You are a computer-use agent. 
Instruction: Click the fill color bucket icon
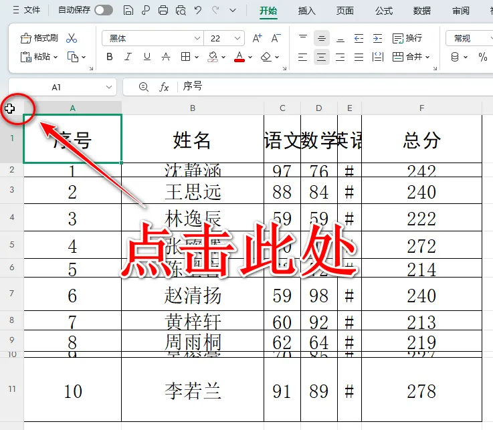(213, 57)
